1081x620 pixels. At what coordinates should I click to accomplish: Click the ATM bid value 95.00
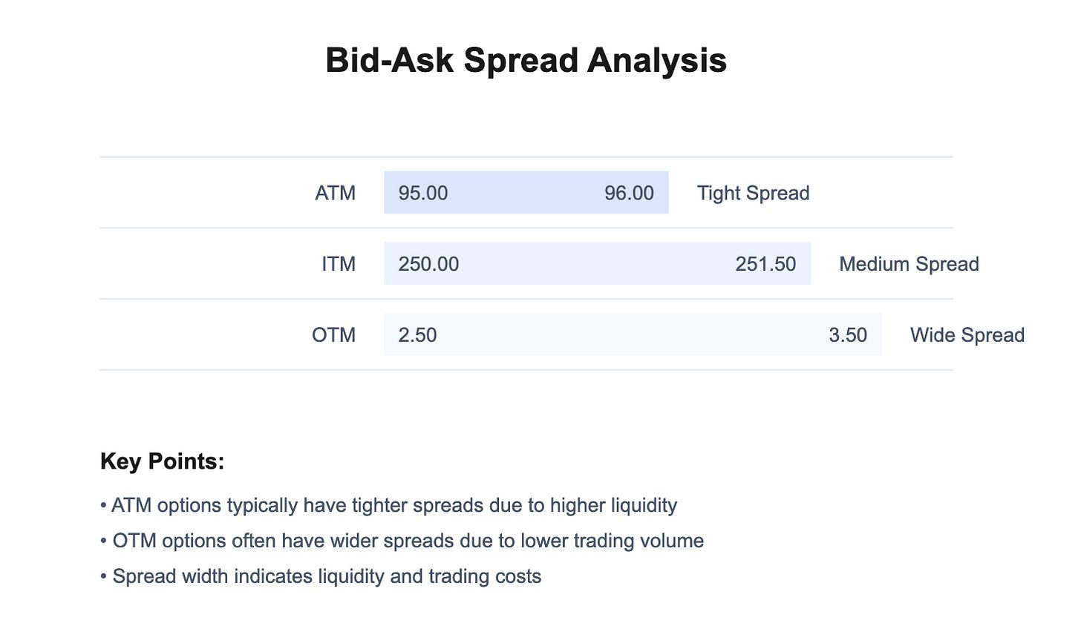pyautogui.click(x=423, y=193)
